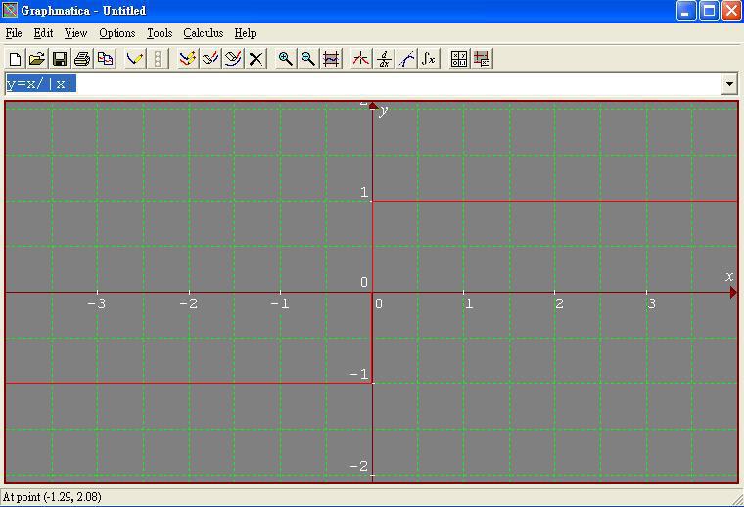
Task: Open the Help menu
Action: click(246, 33)
